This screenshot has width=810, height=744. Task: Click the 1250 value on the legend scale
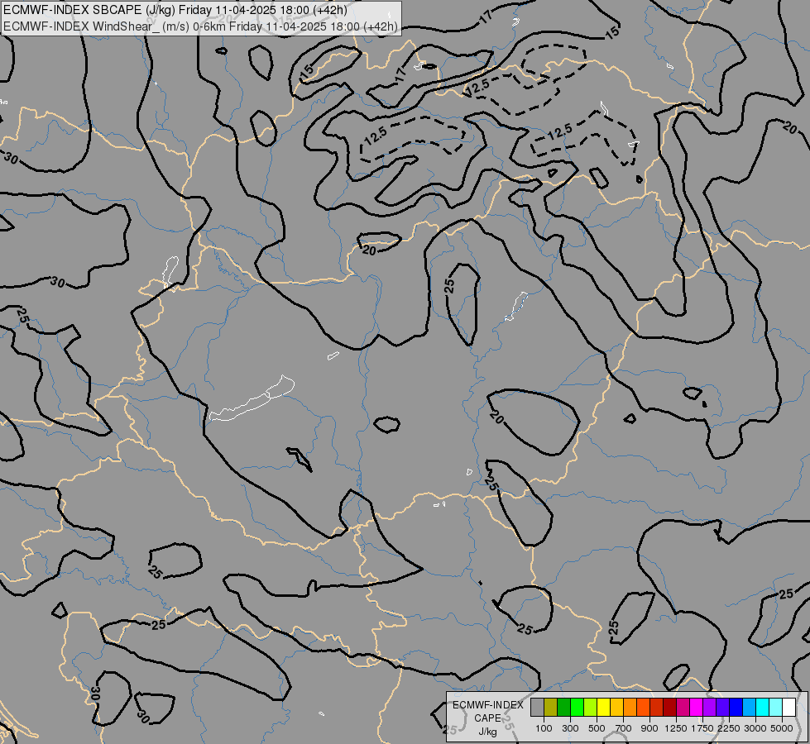click(676, 728)
